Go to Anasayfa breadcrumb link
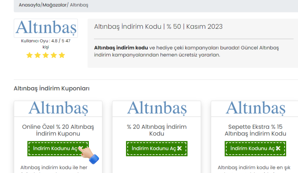The height and width of the screenshot is (173, 298). (29, 5)
